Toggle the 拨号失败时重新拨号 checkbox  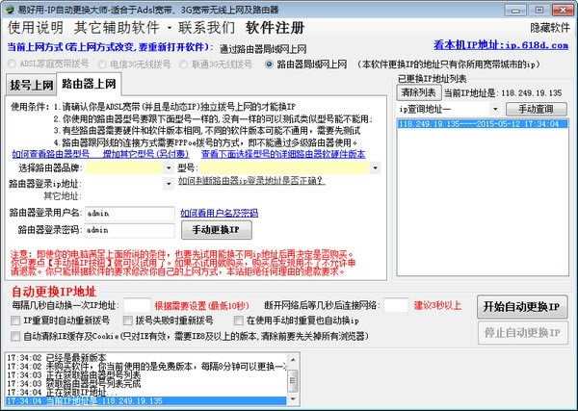pyautogui.click(x=127, y=321)
